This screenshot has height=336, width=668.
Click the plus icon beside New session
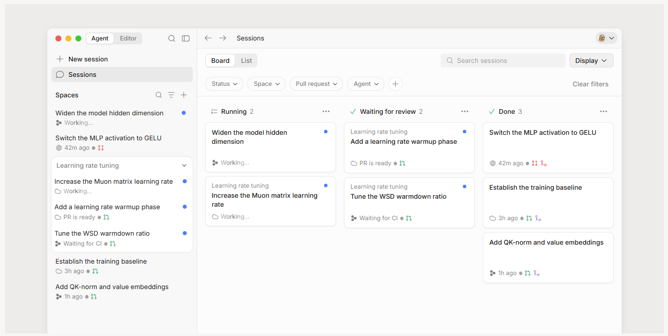(60, 59)
